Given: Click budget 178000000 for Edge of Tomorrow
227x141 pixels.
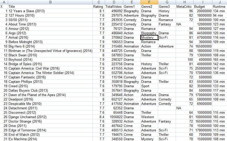Looking at the screenshot, I should tap(203, 130).
